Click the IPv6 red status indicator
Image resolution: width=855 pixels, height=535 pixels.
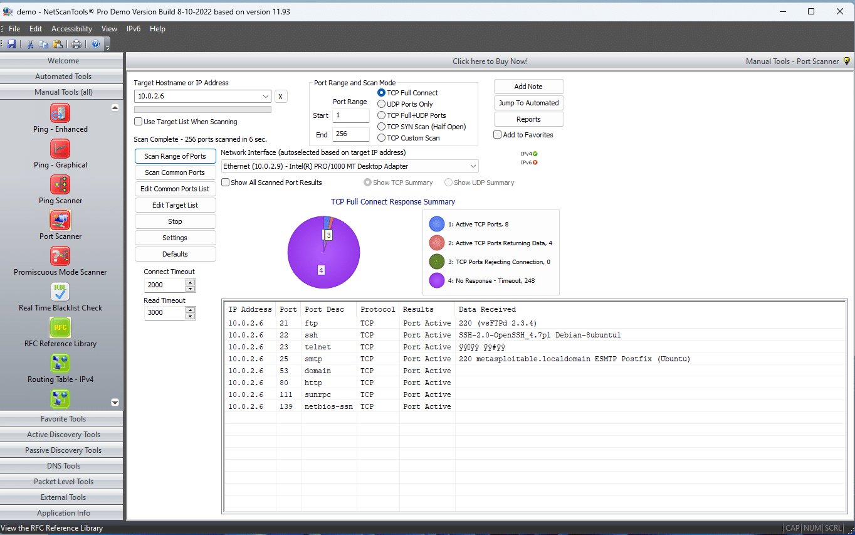click(535, 162)
